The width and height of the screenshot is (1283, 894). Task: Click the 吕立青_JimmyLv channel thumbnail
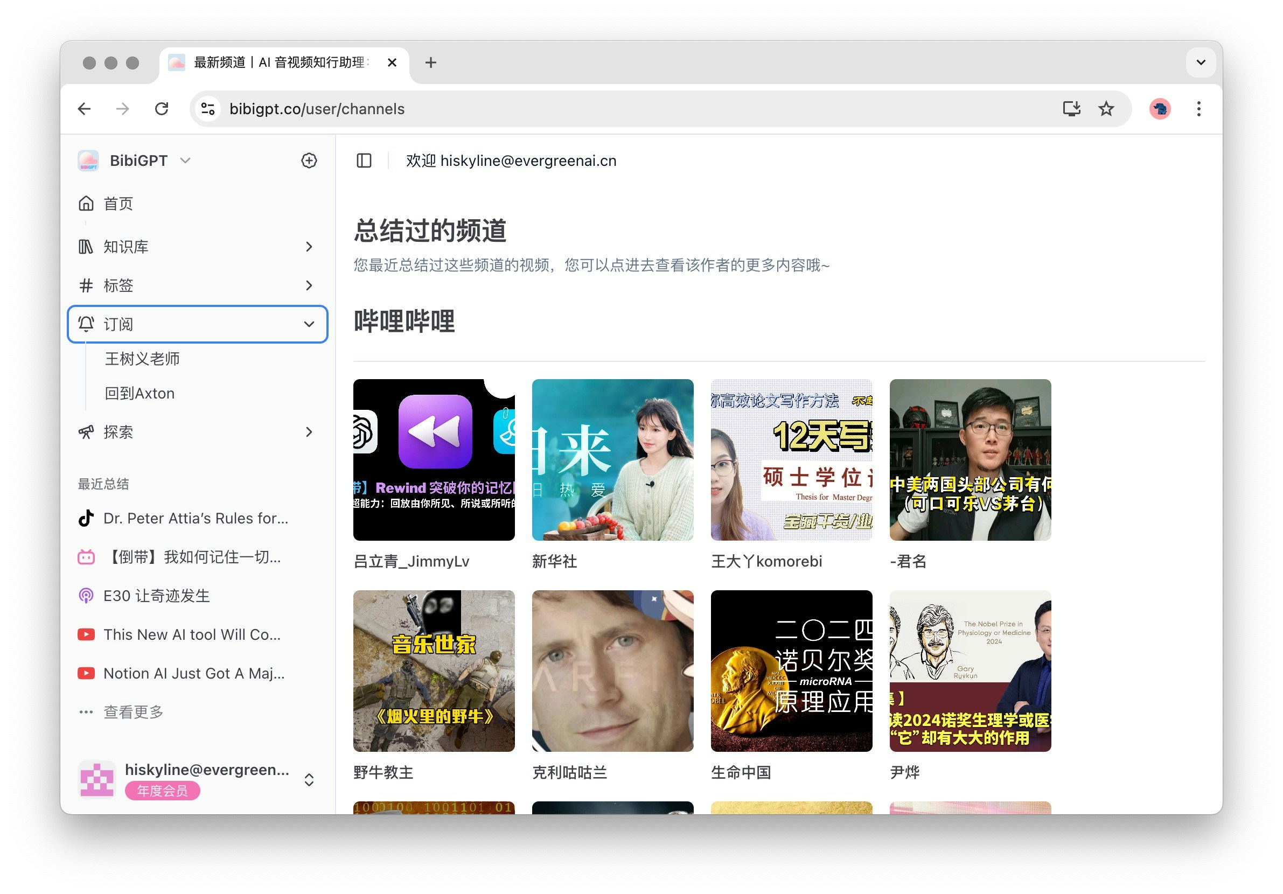click(x=434, y=460)
